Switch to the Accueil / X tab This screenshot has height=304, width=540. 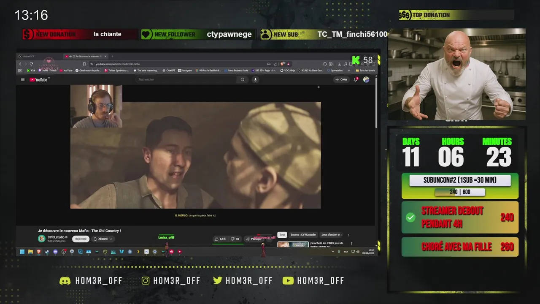pos(39,57)
